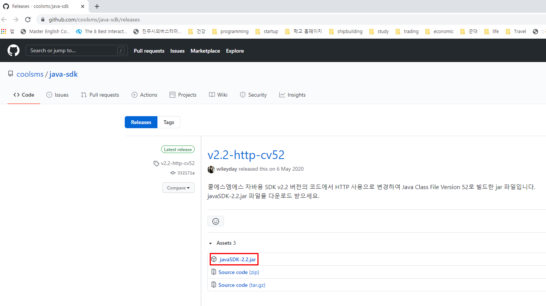The height and width of the screenshot is (306, 546).
Task: Click the package icon beside javaSDK-2.2.jar
Action: (x=214, y=259)
